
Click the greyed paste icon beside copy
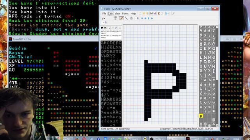[x=162, y=14]
